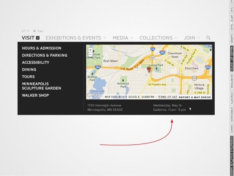Image resolution: width=234 pixels, height=176 pixels.
Task: Click the Fair weather label
Action: [x=40, y=31]
